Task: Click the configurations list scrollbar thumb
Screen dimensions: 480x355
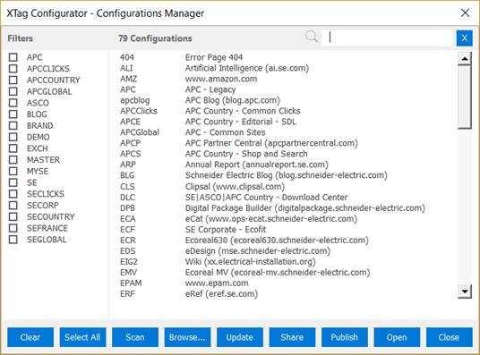Action: click(x=465, y=97)
